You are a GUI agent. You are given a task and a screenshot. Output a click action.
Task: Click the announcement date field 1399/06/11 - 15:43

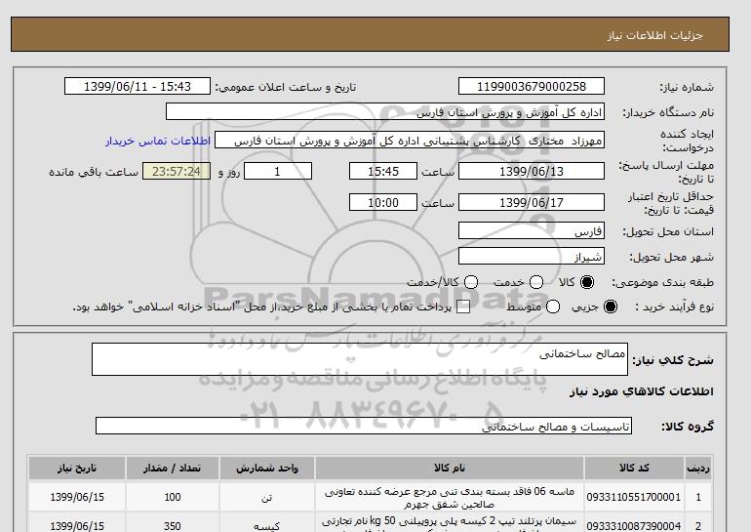[138, 86]
